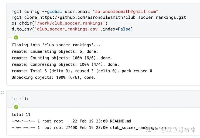Click the aaroncolesmith@gmail.com email string

click(x=125, y=12)
